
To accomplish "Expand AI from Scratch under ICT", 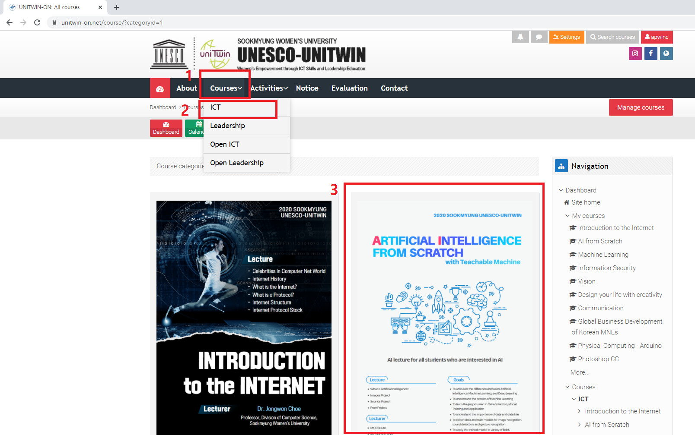I will coord(579,425).
